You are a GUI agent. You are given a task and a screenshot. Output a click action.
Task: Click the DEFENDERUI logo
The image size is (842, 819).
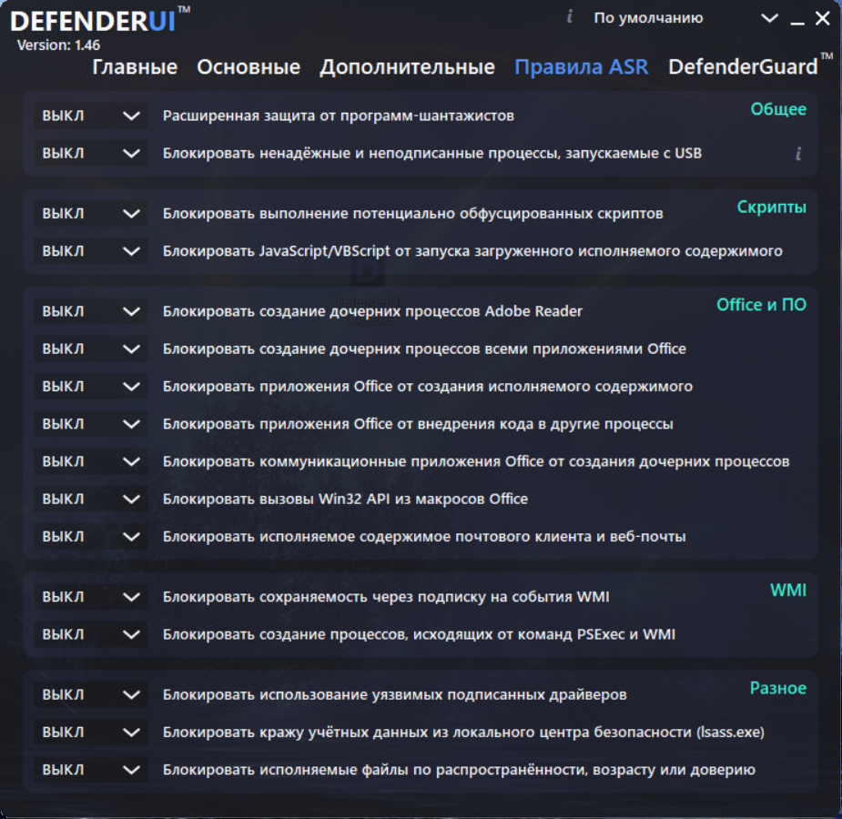(100, 20)
